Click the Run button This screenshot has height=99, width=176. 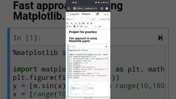point(69,26)
